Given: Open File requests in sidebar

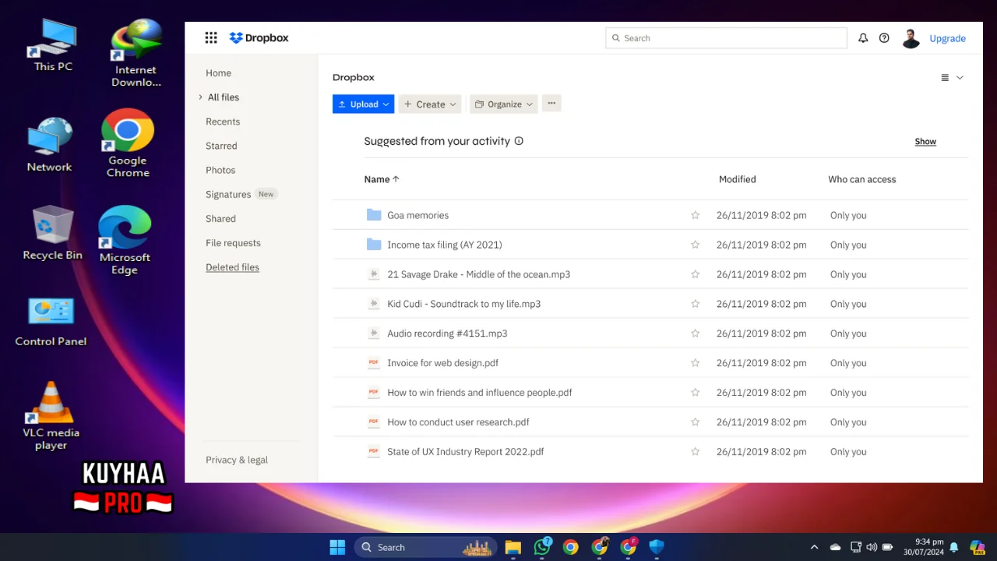Looking at the screenshot, I should 233,243.
